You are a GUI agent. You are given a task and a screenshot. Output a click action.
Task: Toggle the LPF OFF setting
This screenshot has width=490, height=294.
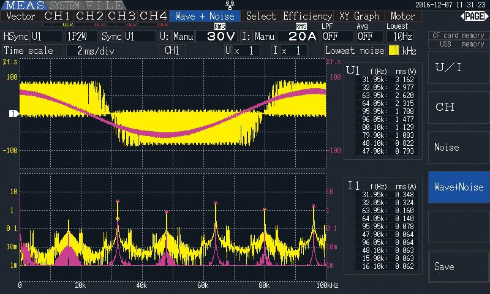click(x=337, y=36)
